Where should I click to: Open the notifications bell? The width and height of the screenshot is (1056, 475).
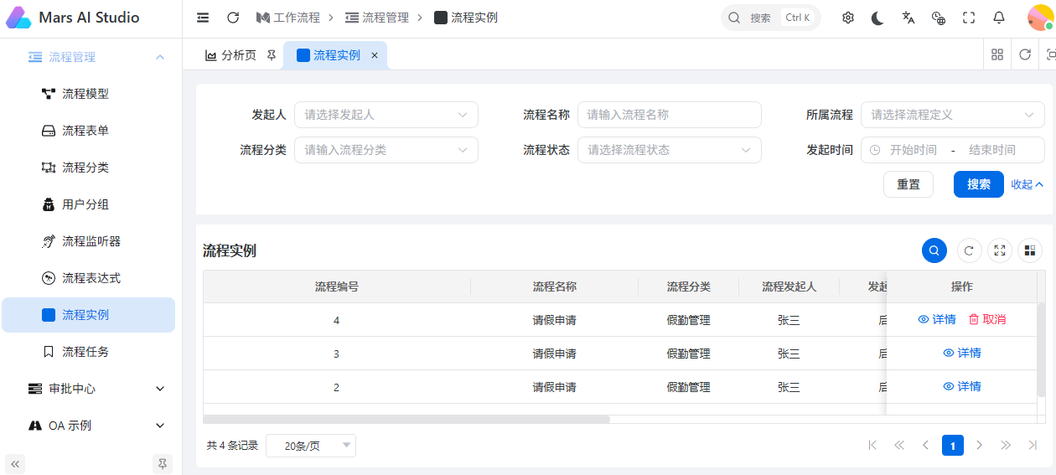(999, 18)
